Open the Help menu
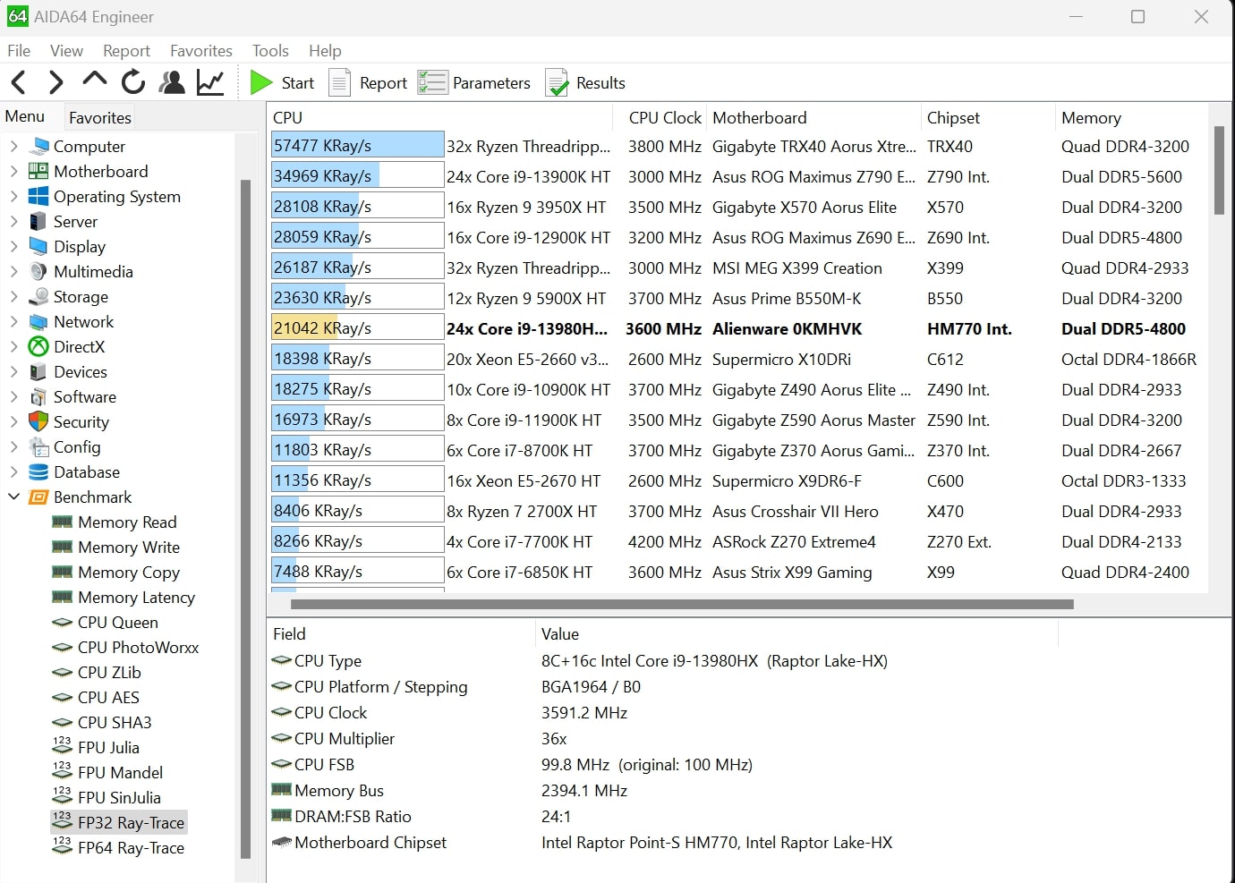1235x883 pixels. pyautogui.click(x=325, y=51)
